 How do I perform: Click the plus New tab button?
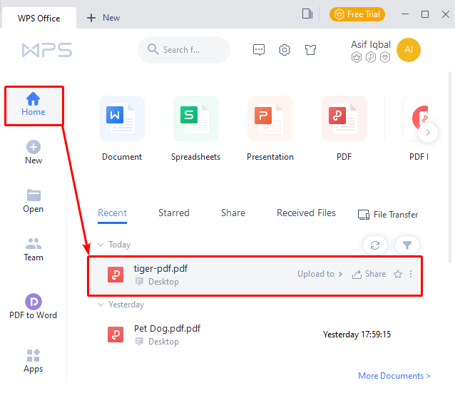[x=103, y=18]
